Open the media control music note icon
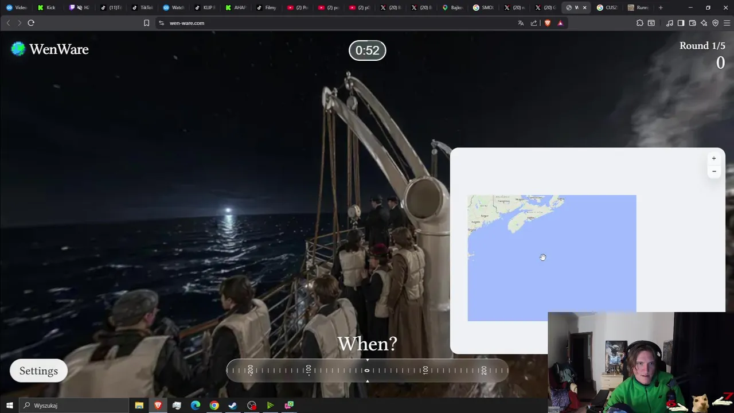 pyautogui.click(x=669, y=23)
